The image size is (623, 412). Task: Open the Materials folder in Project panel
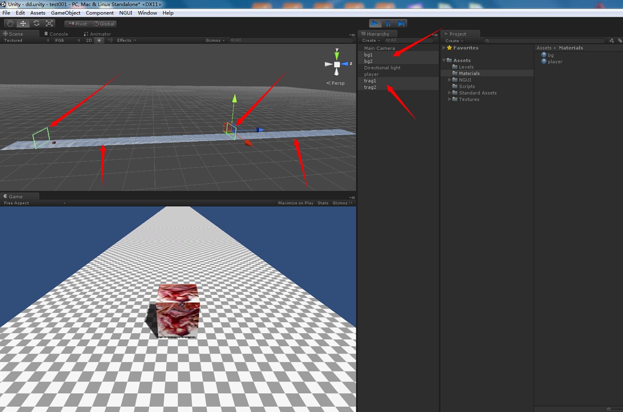[469, 73]
